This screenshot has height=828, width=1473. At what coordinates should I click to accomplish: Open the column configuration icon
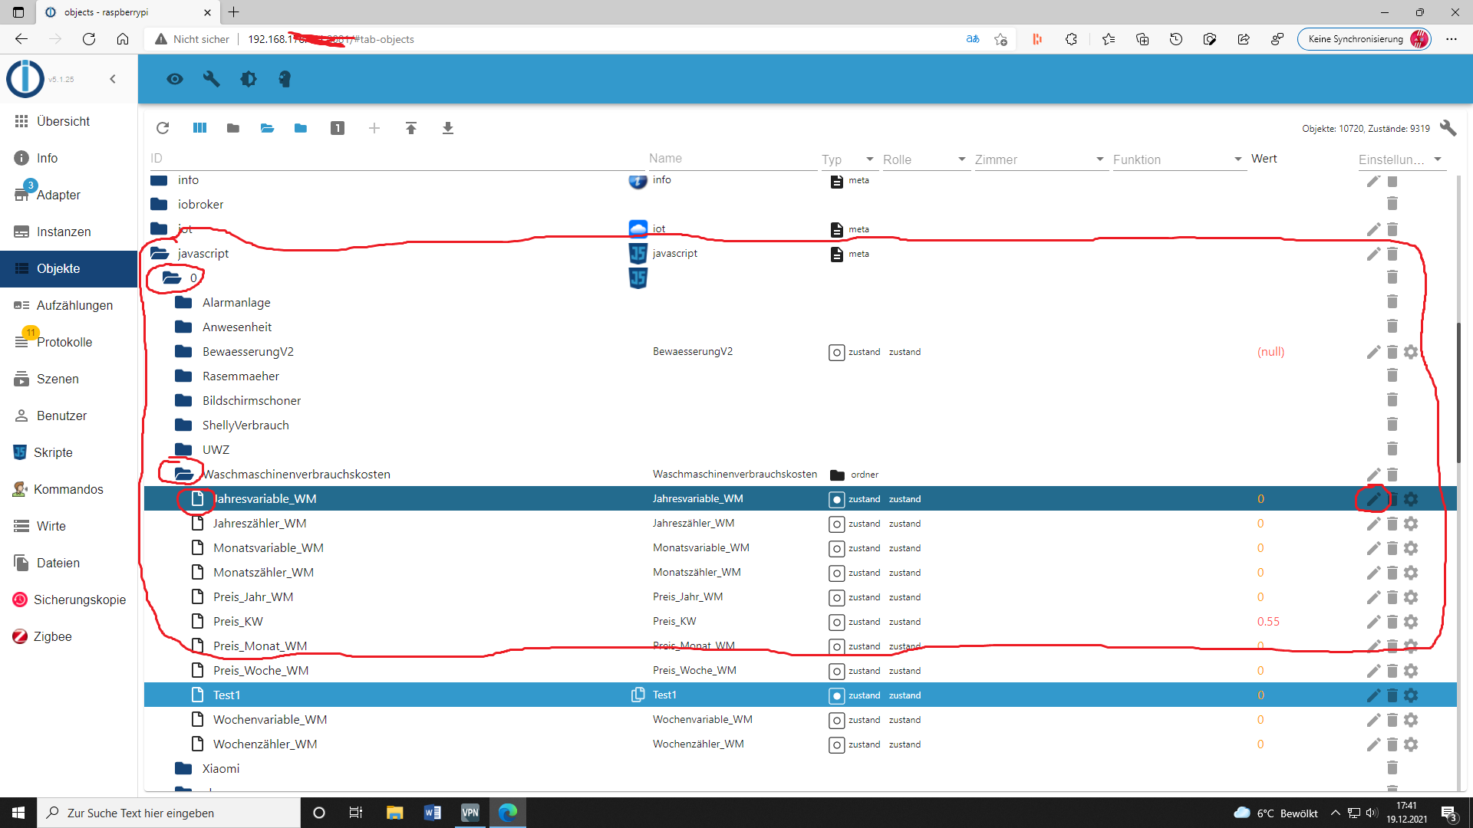click(199, 128)
